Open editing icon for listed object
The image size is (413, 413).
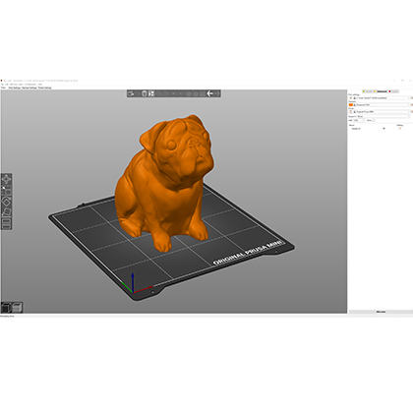400,129
